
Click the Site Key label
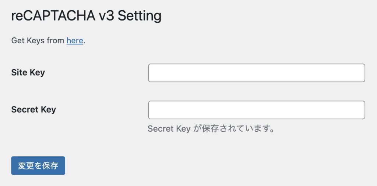(x=28, y=73)
